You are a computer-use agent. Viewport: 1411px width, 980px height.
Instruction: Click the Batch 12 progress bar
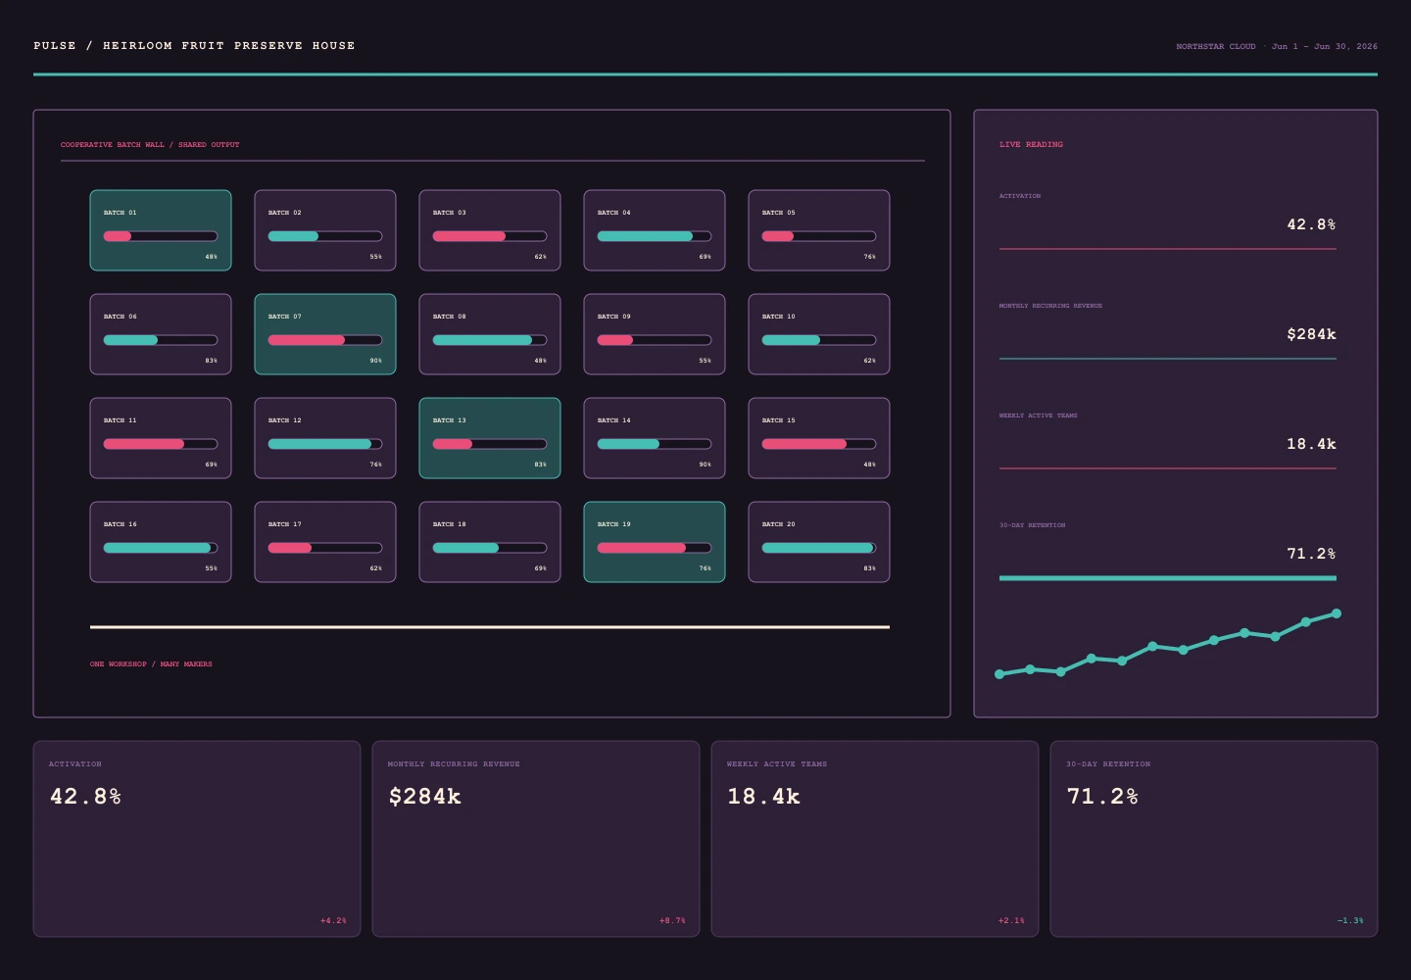pyautogui.click(x=325, y=444)
